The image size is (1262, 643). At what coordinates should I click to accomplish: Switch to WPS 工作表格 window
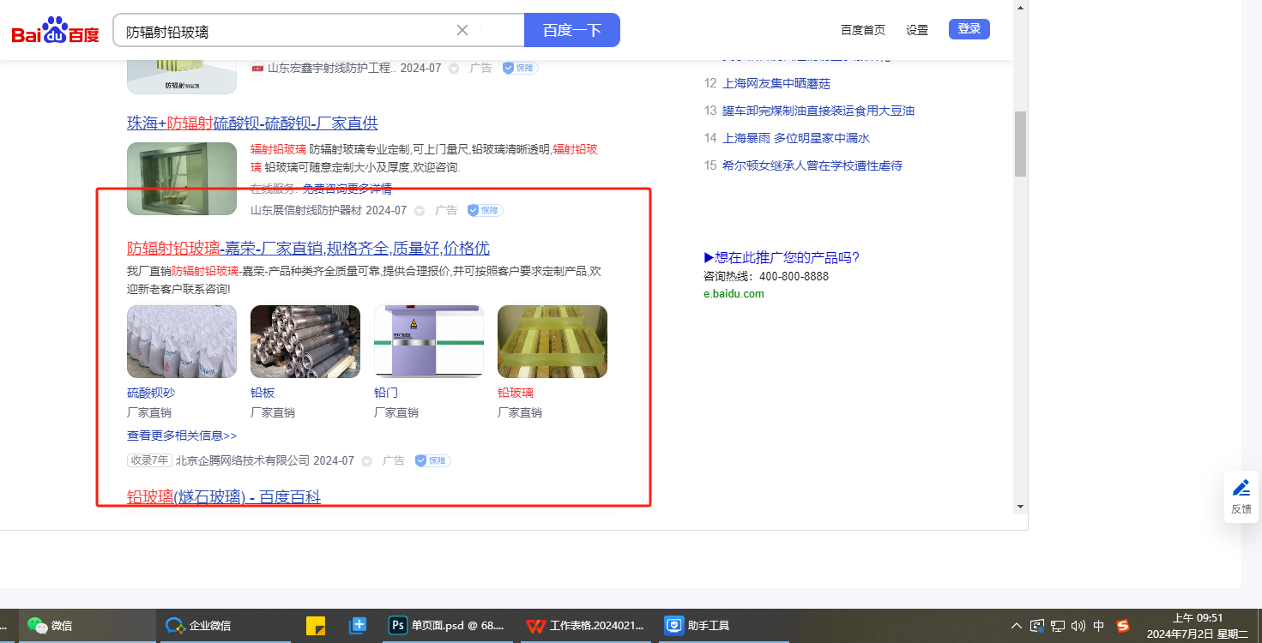click(x=585, y=626)
